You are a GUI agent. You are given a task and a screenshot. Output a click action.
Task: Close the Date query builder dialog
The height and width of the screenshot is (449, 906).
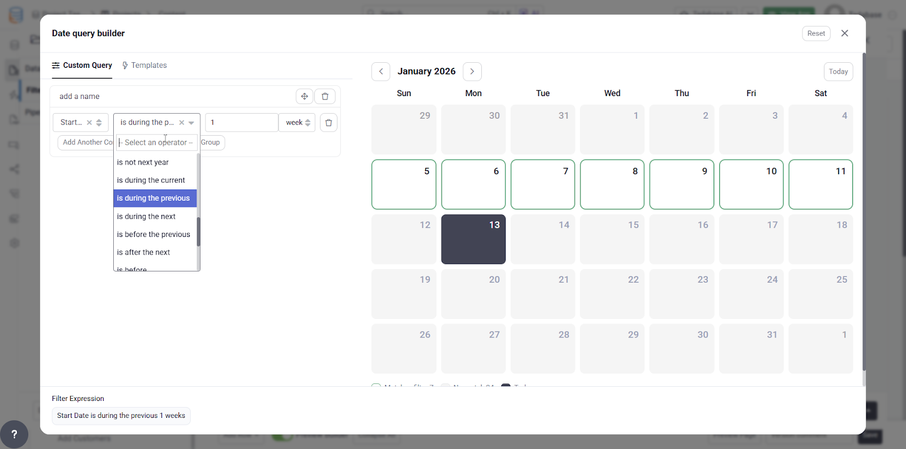coord(845,33)
